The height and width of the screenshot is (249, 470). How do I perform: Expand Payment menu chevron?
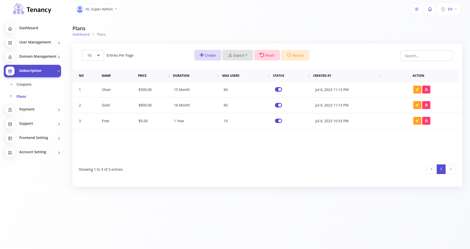pos(59,110)
